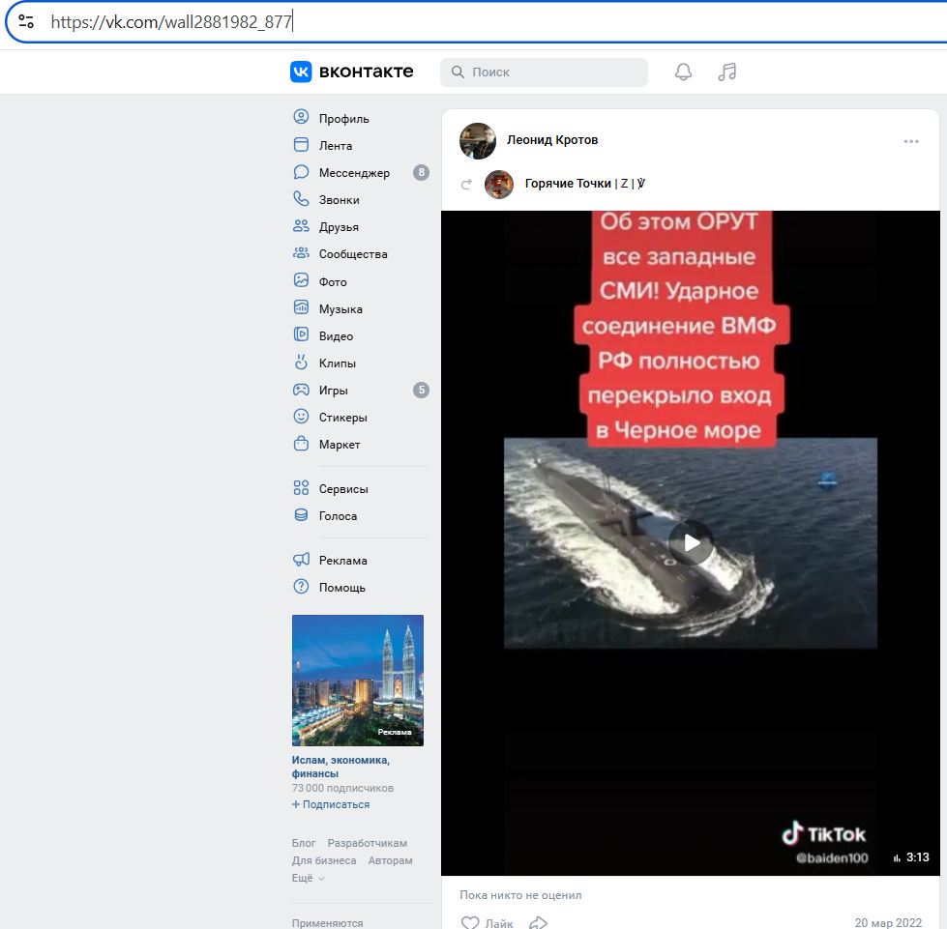The height and width of the screenshot is (929, 947).
Task: Play the video in the post
Action: point(691,542)
